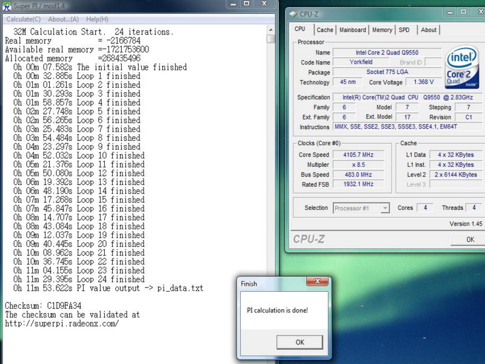Viewport: 485px width, 364px height.
Task: Click the L1 Inst. cache value field
Action: tap(456, 164)
